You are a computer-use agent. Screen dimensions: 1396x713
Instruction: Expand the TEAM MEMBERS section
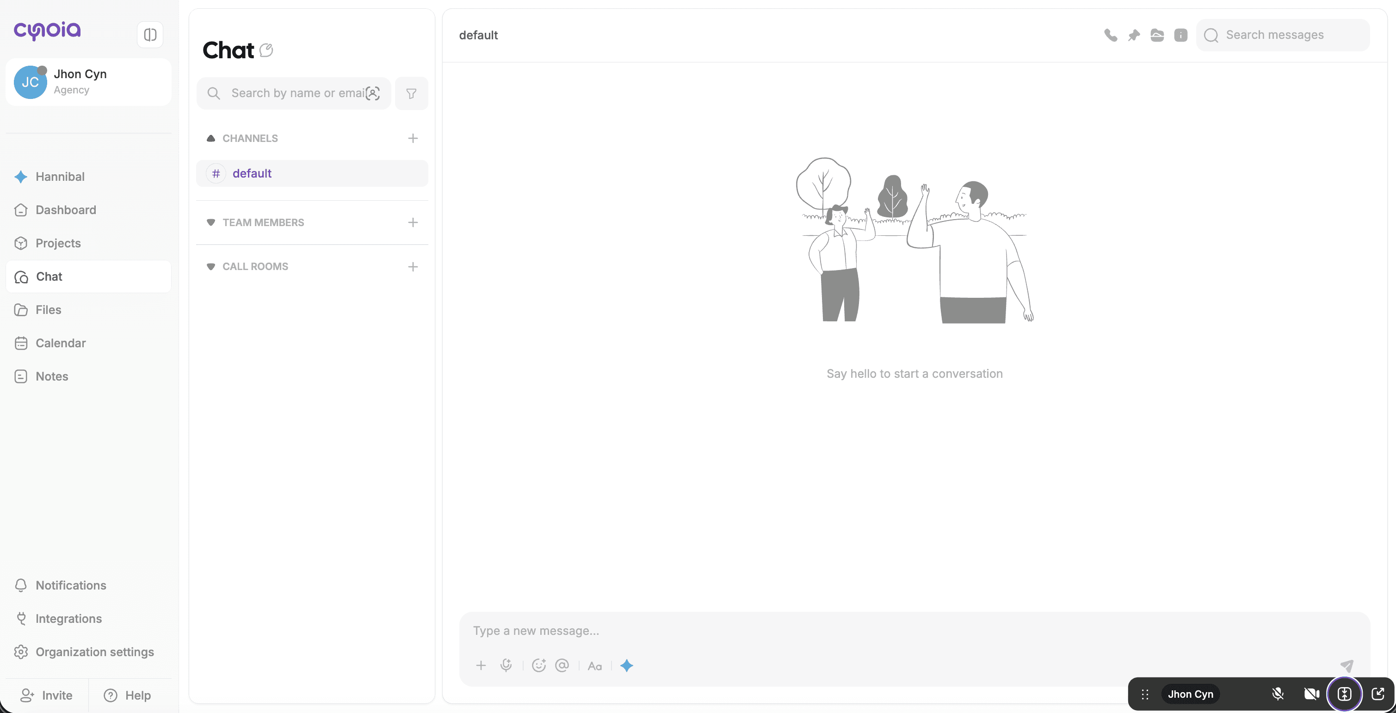coord(211,223)
